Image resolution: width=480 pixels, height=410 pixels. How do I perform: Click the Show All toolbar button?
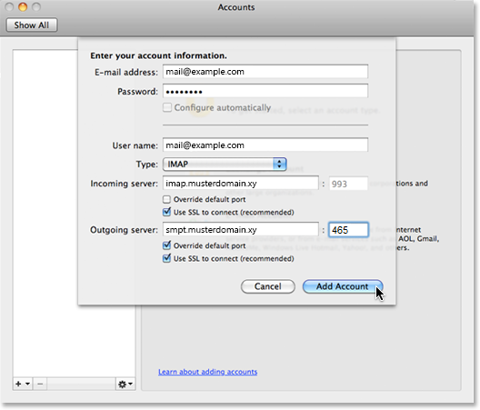tap(32, 25)
